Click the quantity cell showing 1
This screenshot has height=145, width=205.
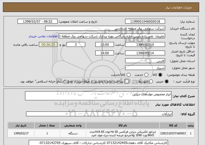47,133
